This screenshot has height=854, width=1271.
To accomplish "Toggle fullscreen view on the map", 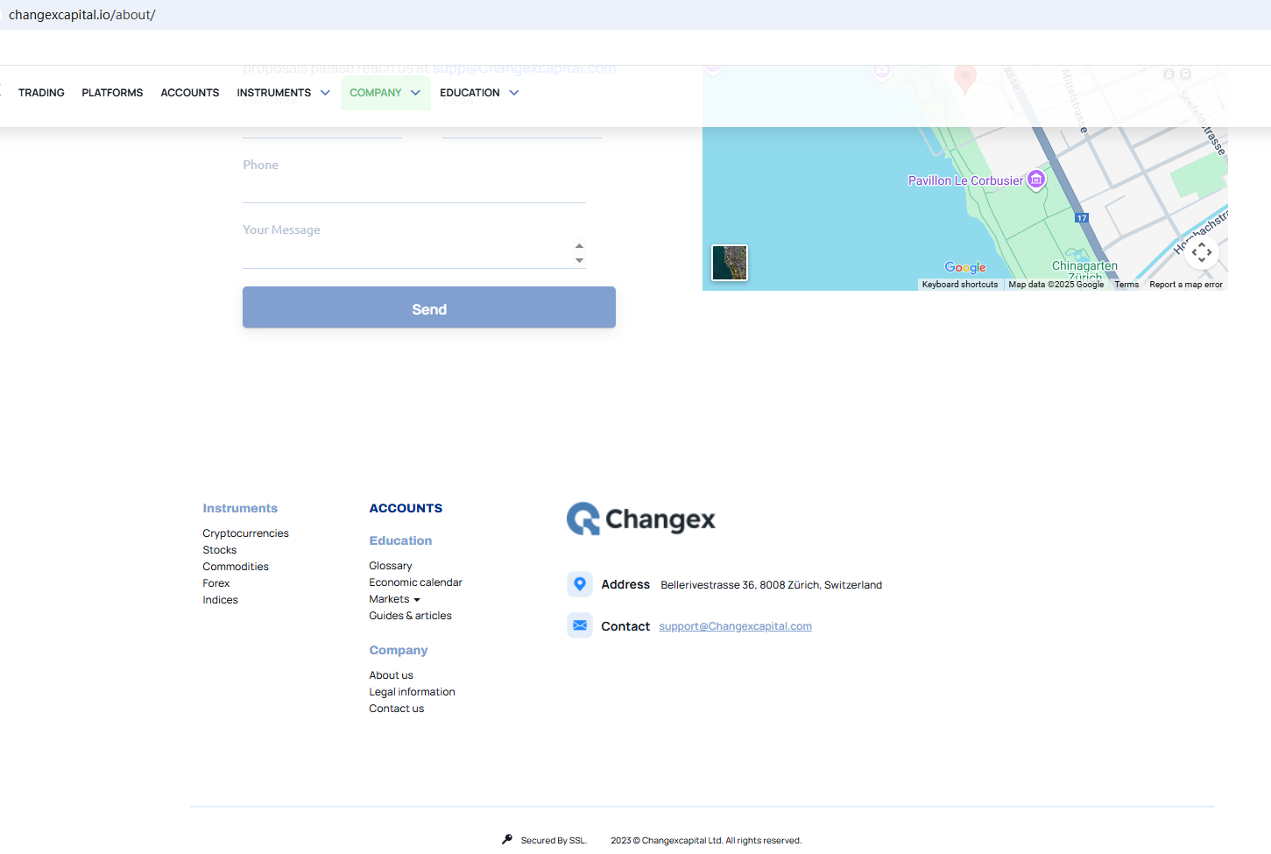I will tap(1201, 253).
